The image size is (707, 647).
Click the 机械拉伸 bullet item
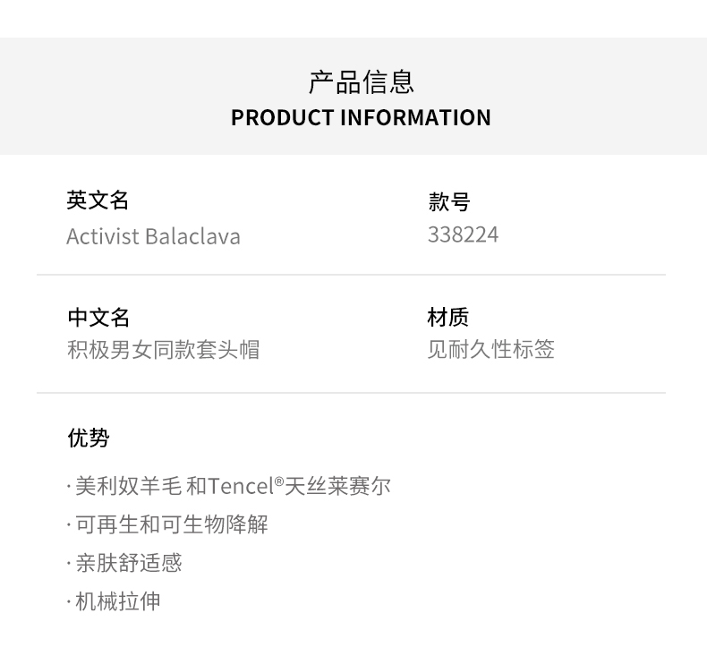point(117,601)
